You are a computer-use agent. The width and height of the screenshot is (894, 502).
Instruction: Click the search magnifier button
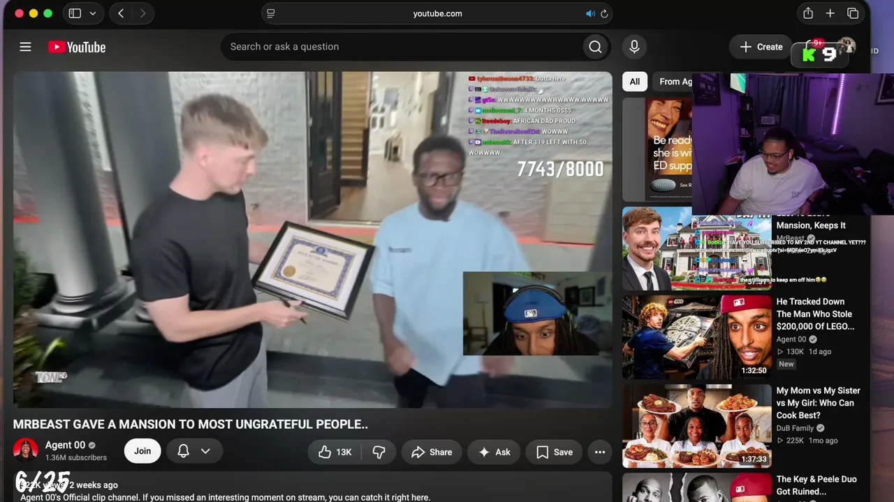(595, 47)
